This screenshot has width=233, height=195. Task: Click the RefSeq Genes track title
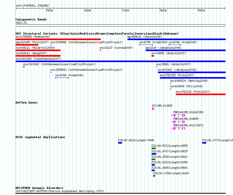click(x=26, y=102)
